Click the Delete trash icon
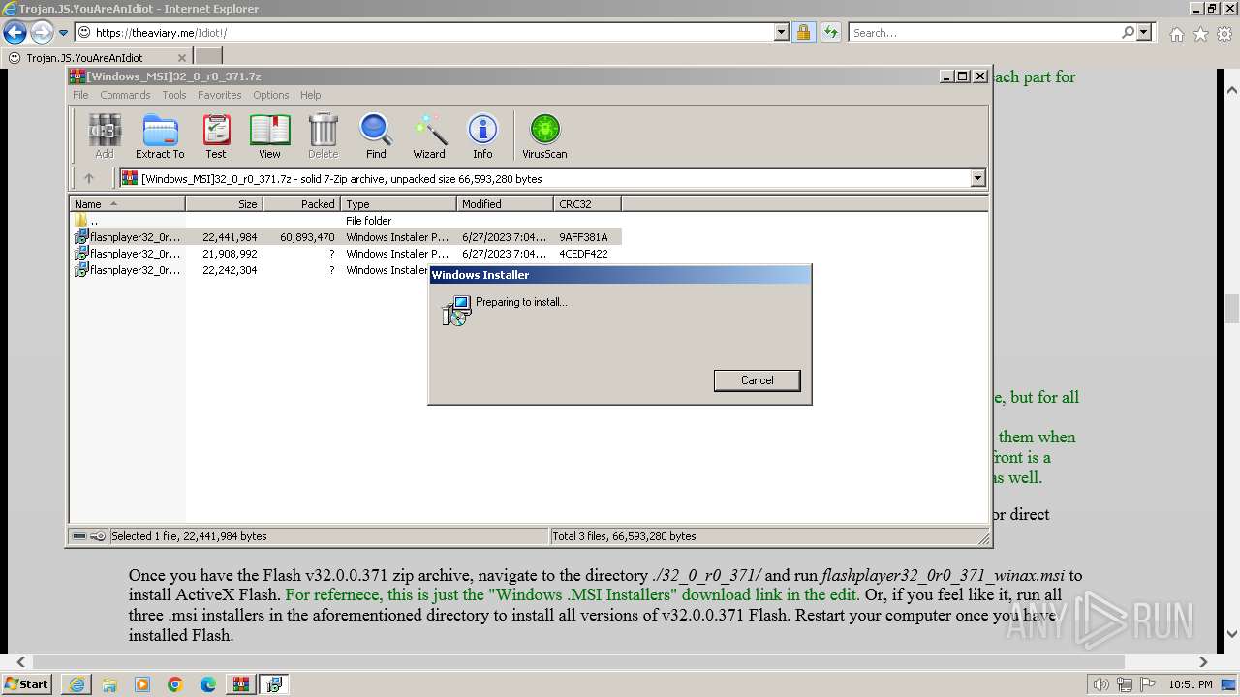The width and height of the screenshot is (1240, 697). click(x=323, y=136)
